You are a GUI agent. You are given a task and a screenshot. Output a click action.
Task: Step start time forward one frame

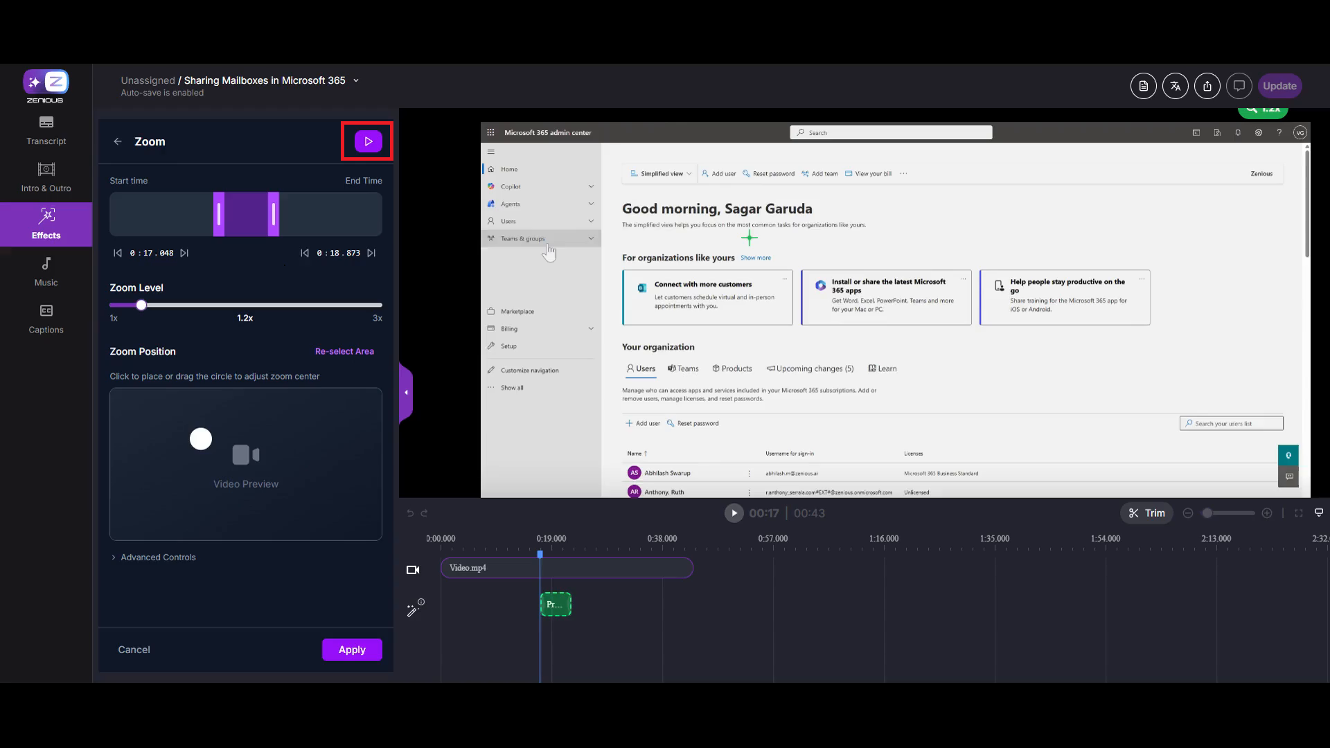tap(184, 253)
